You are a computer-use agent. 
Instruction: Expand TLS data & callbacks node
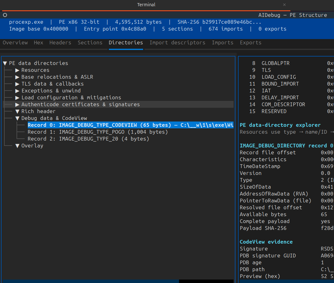click(x=17, y=84)
